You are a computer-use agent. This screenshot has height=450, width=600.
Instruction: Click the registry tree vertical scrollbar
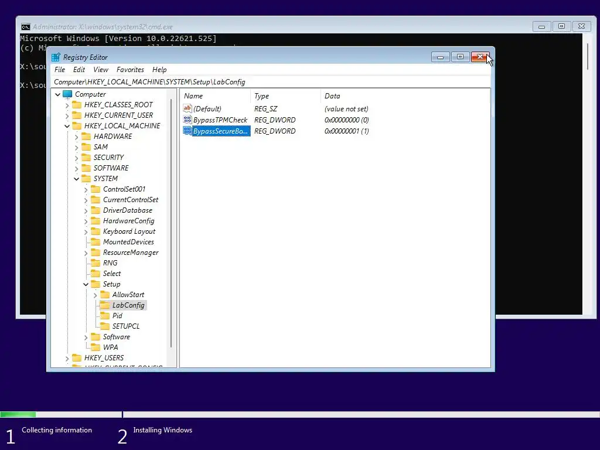[x=171, y=223]
